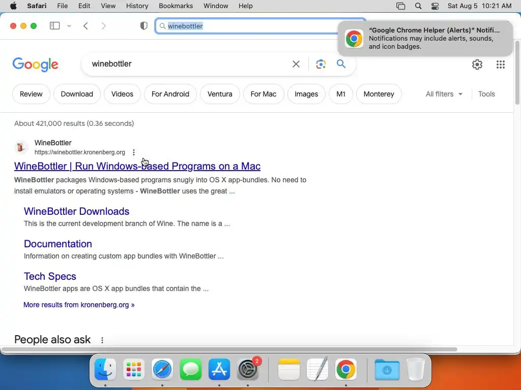
Task: Open the People also ask options menu
Action: point(102,340)
